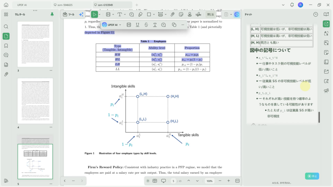
Task: Open the Tools (ツール) menu
Action: point(69,14)
